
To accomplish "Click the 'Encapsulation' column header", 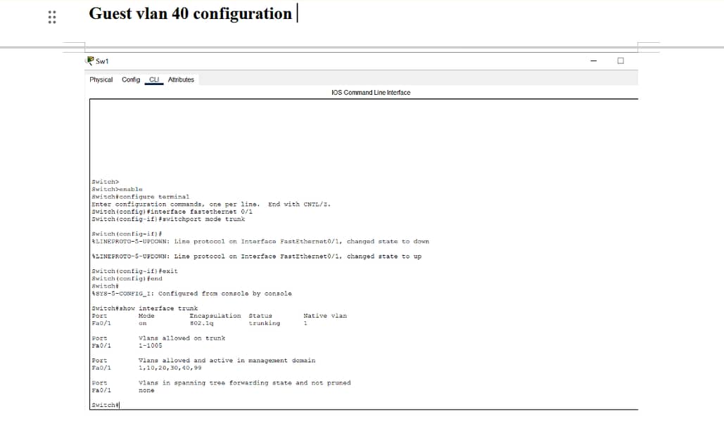I will coord(215,316).
